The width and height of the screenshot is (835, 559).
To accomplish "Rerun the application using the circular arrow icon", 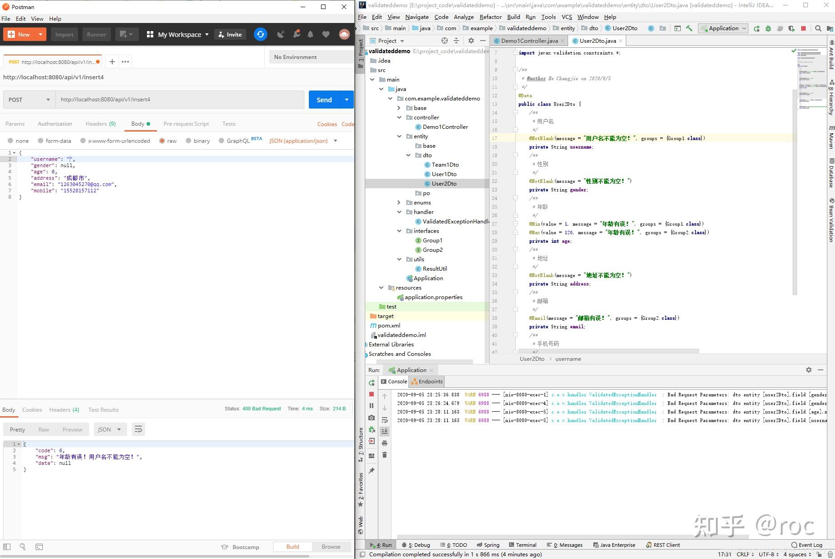I will pyautogui.click(x=372, y=383).
